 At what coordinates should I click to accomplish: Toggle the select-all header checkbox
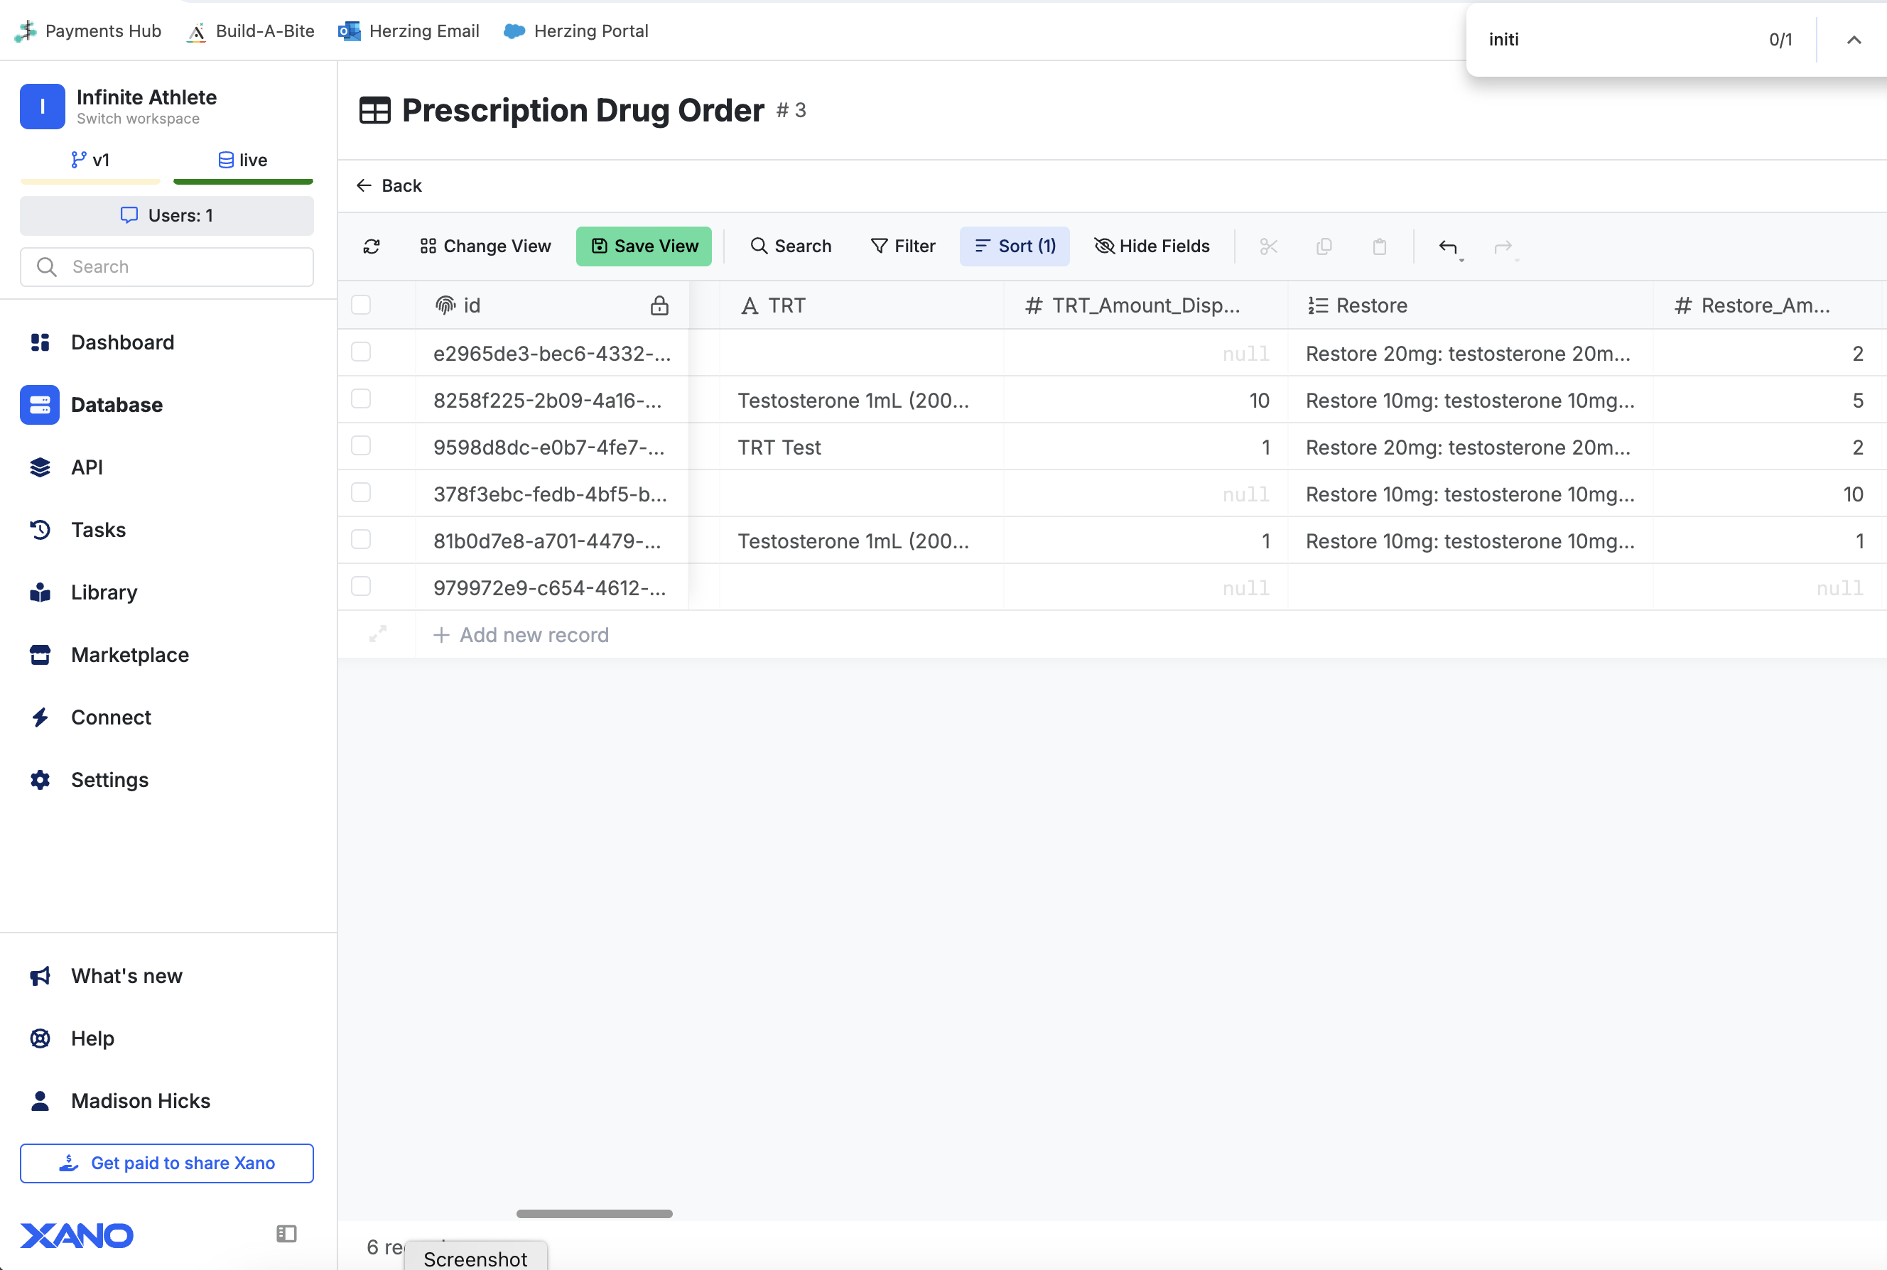(362, 305)
